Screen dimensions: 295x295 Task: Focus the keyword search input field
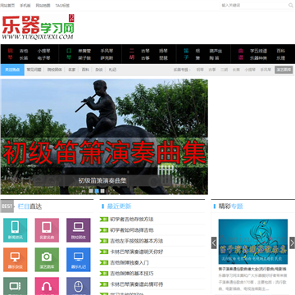(x=254, y=5)
